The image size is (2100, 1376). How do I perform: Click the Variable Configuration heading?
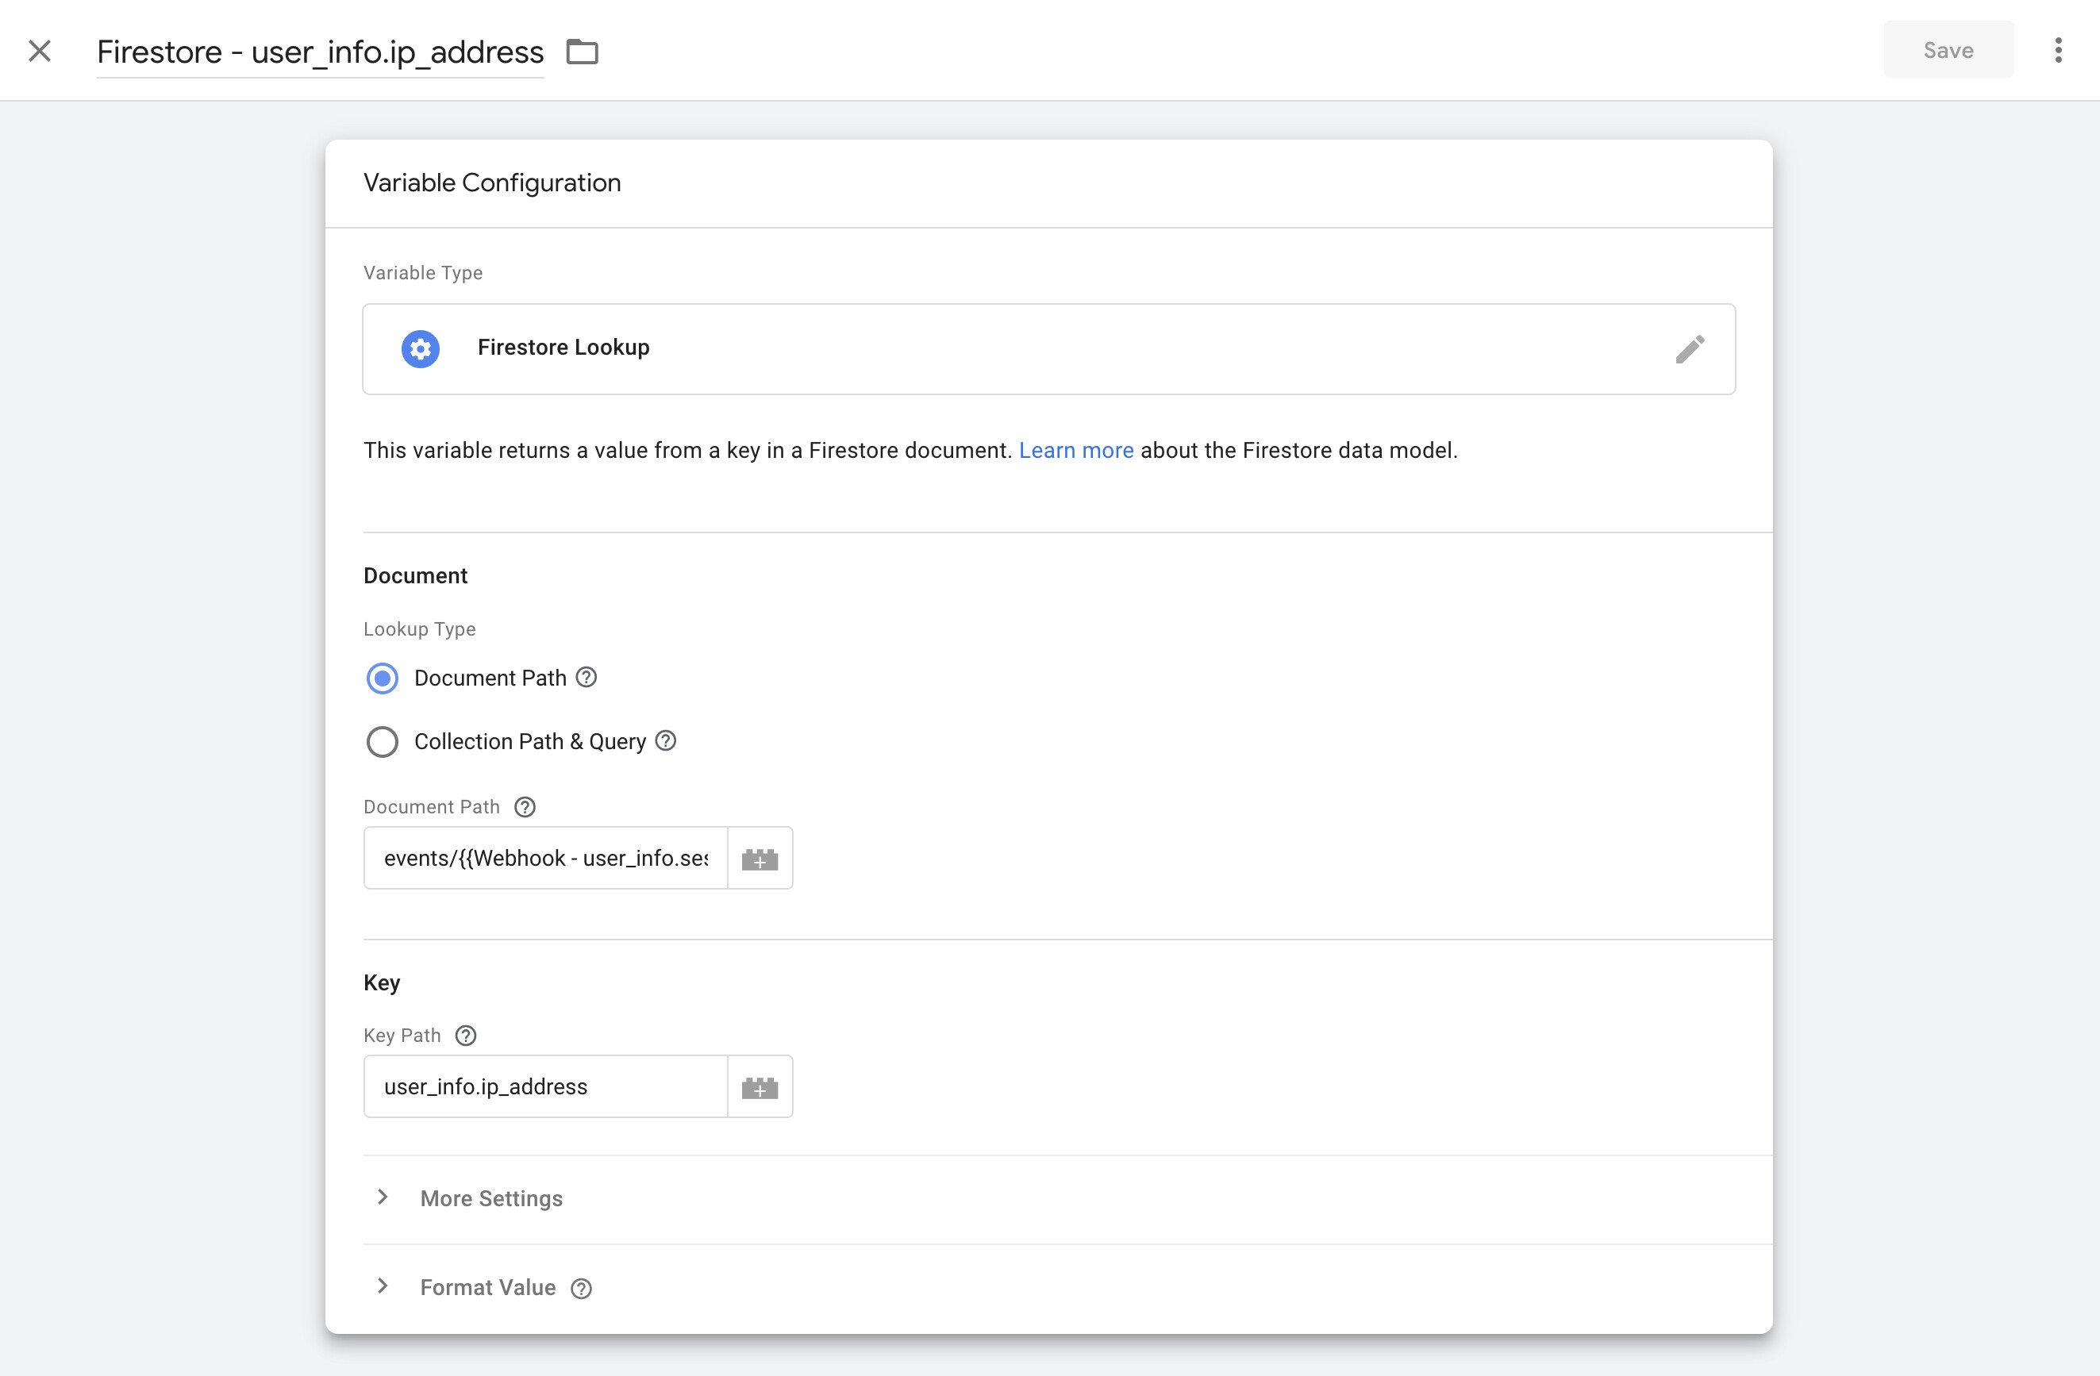point(492,183)
